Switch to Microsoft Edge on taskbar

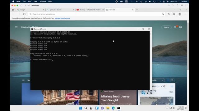tap(113, 108)
